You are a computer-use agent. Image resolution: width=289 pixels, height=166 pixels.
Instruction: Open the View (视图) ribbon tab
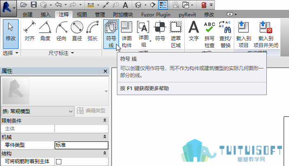coord(82,14)
